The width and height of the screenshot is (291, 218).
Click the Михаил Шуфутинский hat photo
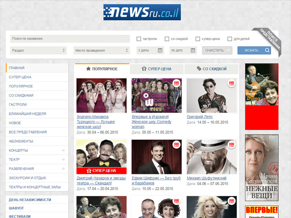(x=212, y=157)
